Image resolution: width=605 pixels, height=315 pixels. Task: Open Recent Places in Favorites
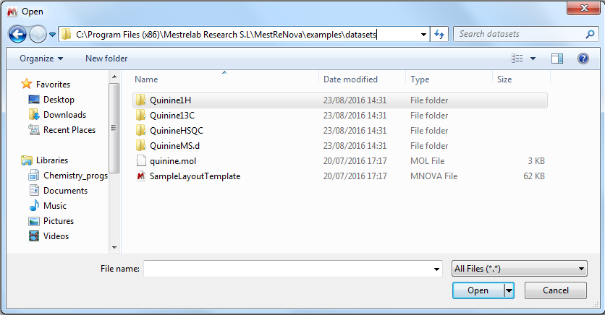tap(69, 130)
